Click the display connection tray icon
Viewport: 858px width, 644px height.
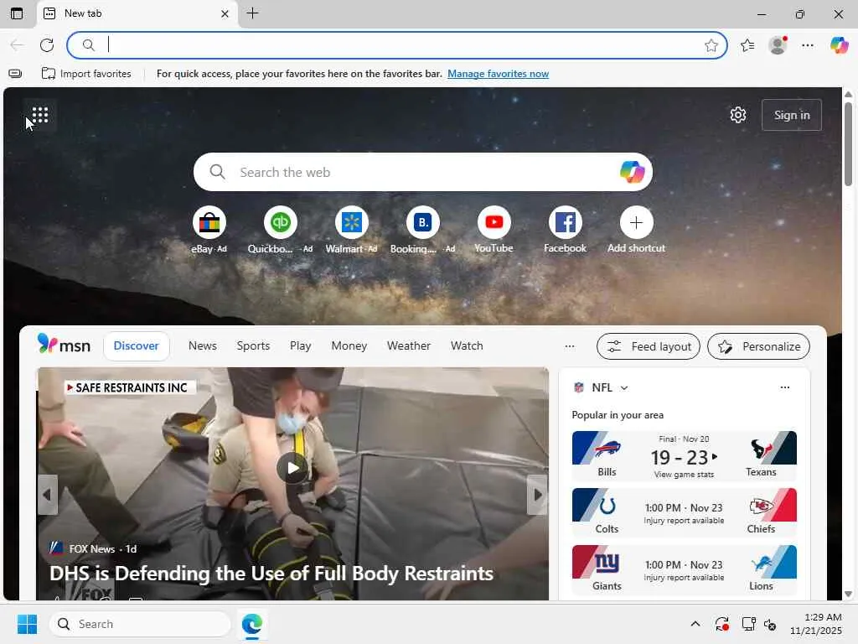coord(748,624)
